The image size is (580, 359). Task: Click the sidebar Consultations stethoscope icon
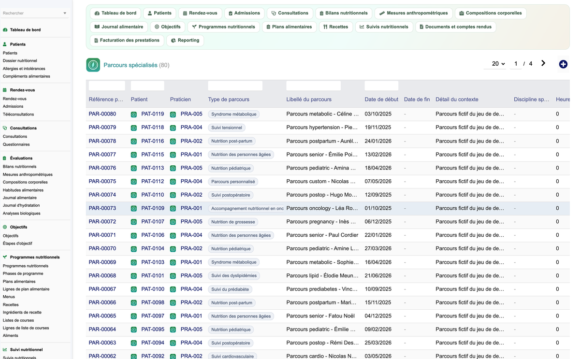tap(5, 128)
